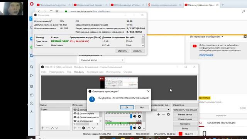Open Opera sidebar Messenger icon
The image size is (247, 139).
pos(31,39)
